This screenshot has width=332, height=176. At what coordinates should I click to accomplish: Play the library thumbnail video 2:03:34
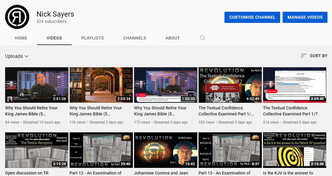pyautogui.click(x=101, y=85)
